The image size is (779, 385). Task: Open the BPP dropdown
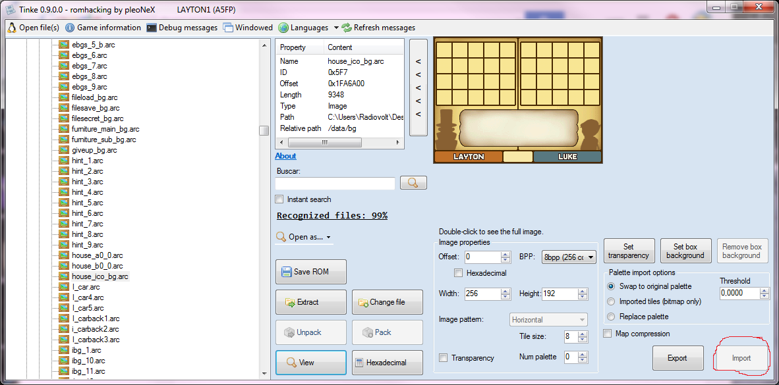pos(568,257)
